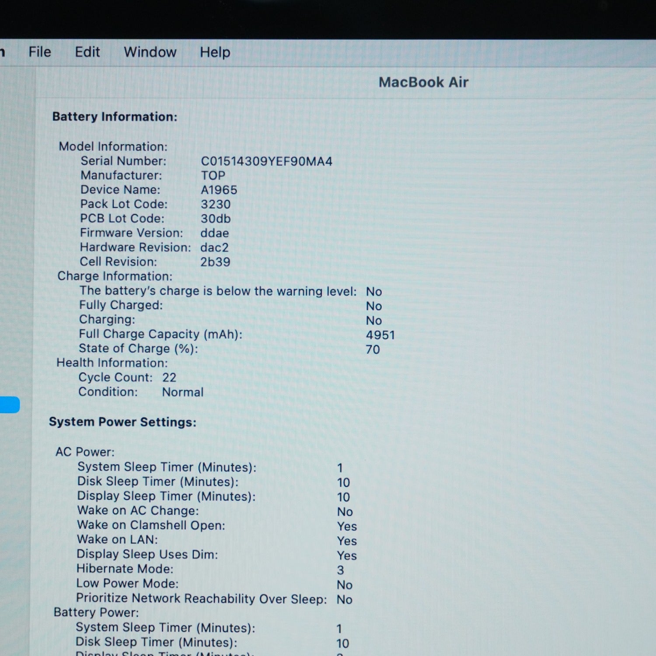Click the Condition value Normal
Image resolution: width=656 pixels, height=656 pixels.
pos(183,392)
